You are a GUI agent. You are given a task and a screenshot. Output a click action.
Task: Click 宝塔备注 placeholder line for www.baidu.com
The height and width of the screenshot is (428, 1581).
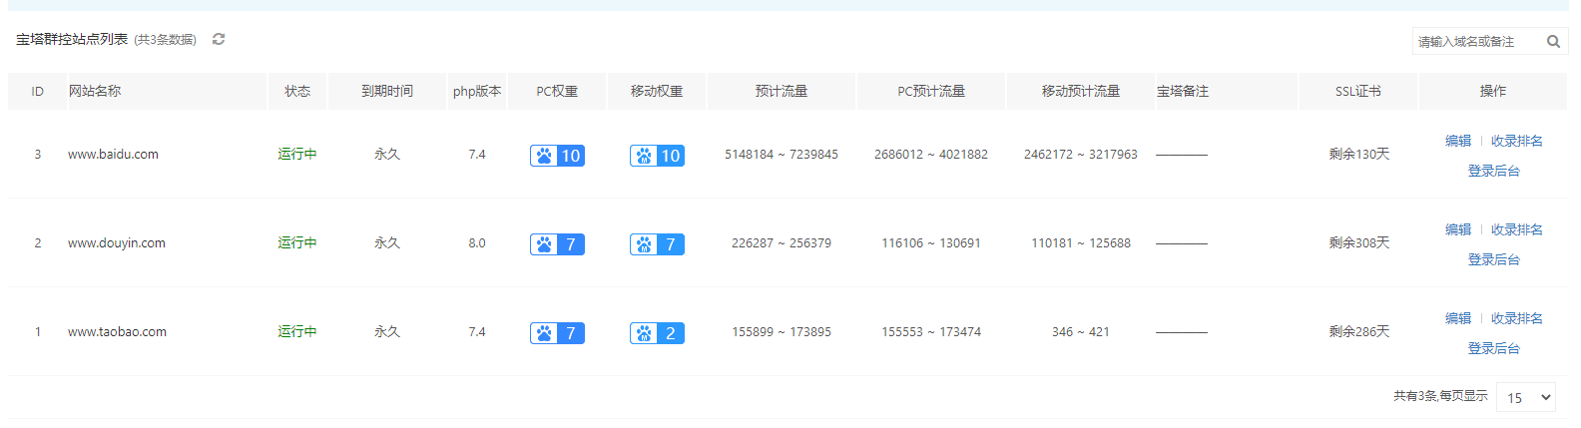pos(1182,155)
